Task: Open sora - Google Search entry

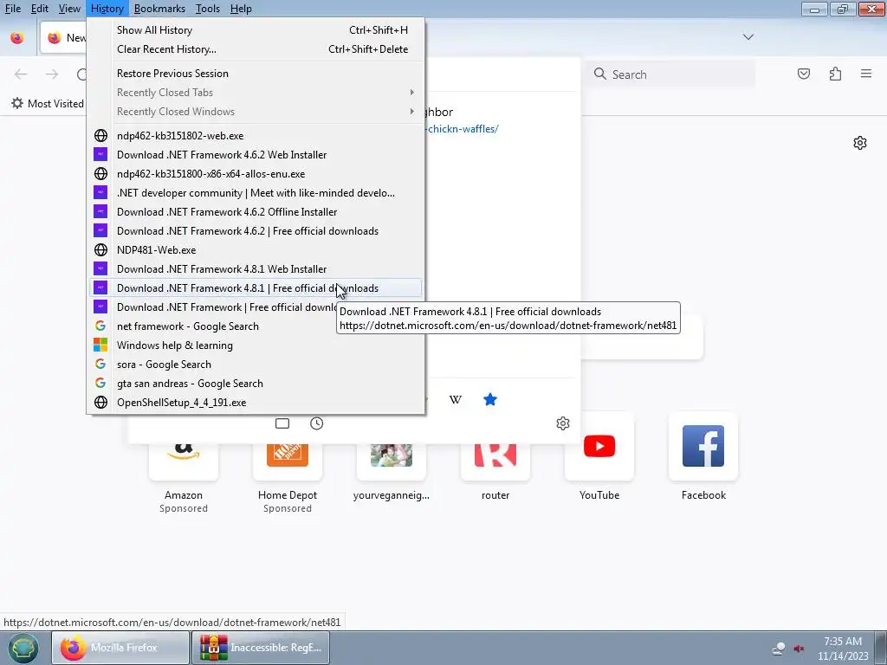Action: tap(256, 365)
